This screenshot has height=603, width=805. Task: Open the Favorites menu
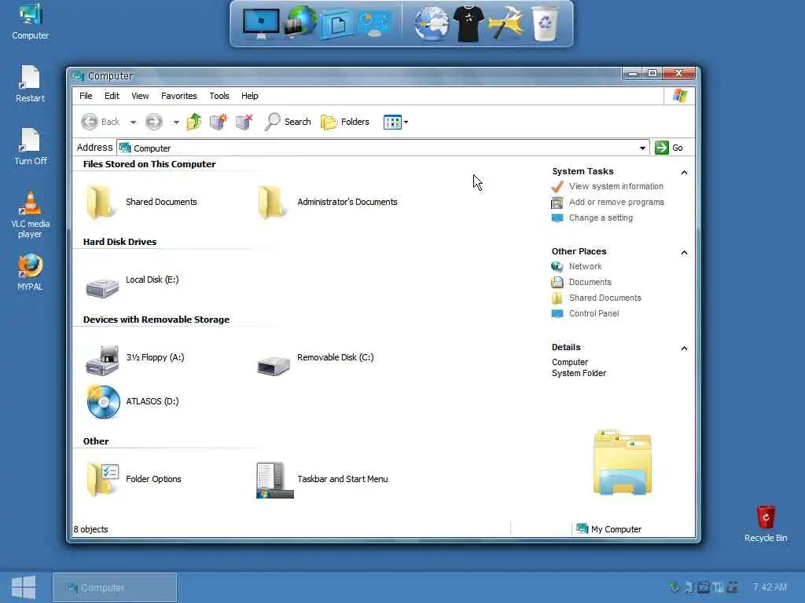[178, 96]
